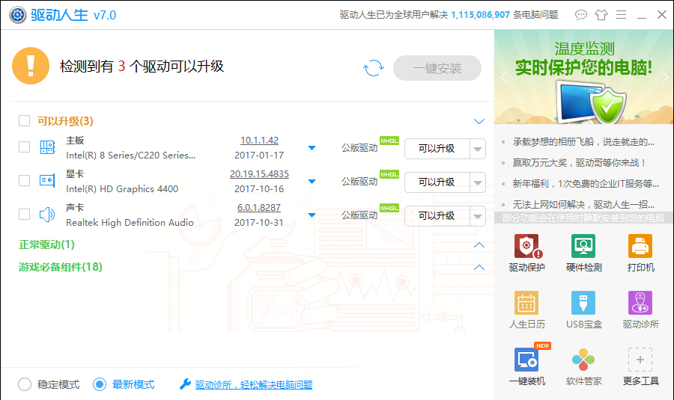Collapse the 可以升级 section chevron

tap(479, 121)
